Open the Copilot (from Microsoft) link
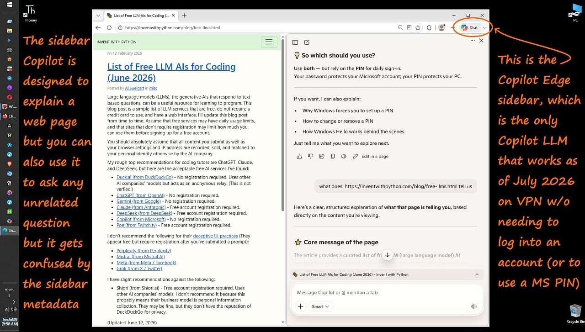 point(141,219)
